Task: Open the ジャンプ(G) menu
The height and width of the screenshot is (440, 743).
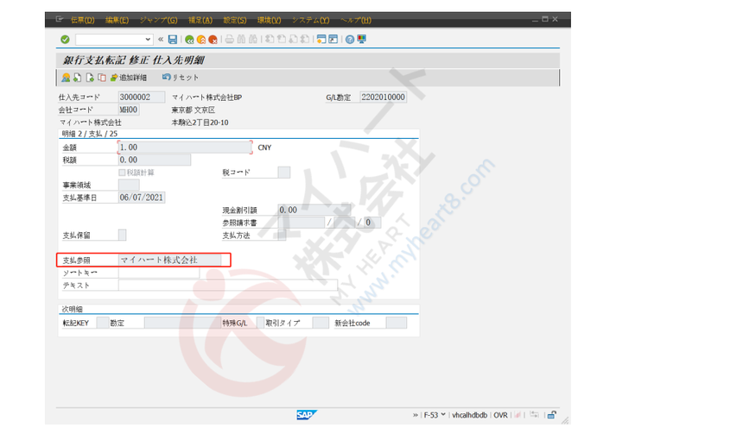Action: tap(158, 20)
